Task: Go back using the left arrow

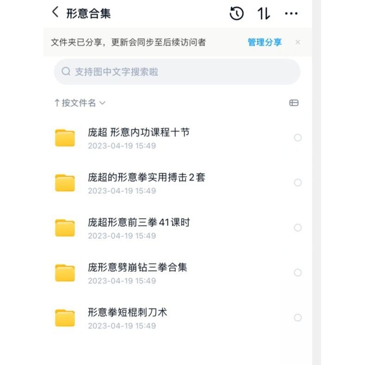Action: click(56, 13)
